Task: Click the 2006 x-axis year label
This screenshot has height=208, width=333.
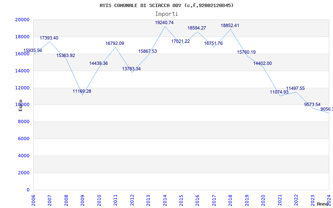Action: (34, 200)
